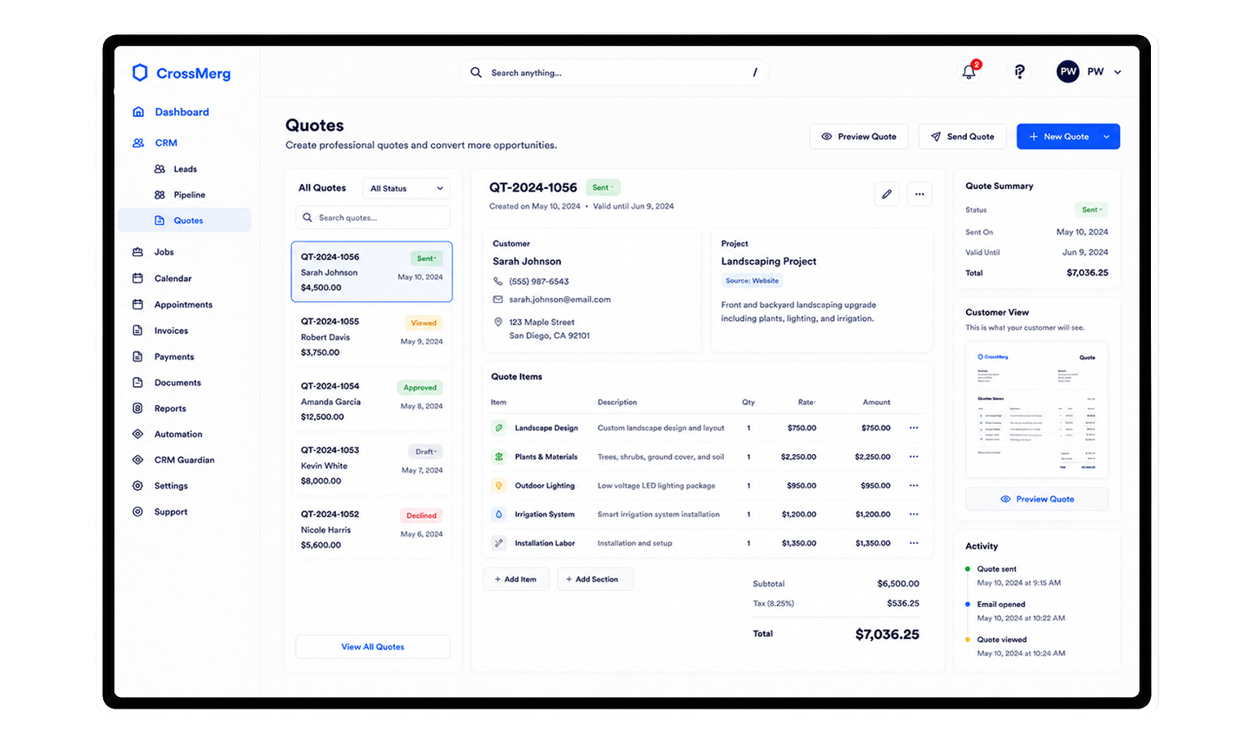Open Invoices in sidebar

tap(171, 331)
